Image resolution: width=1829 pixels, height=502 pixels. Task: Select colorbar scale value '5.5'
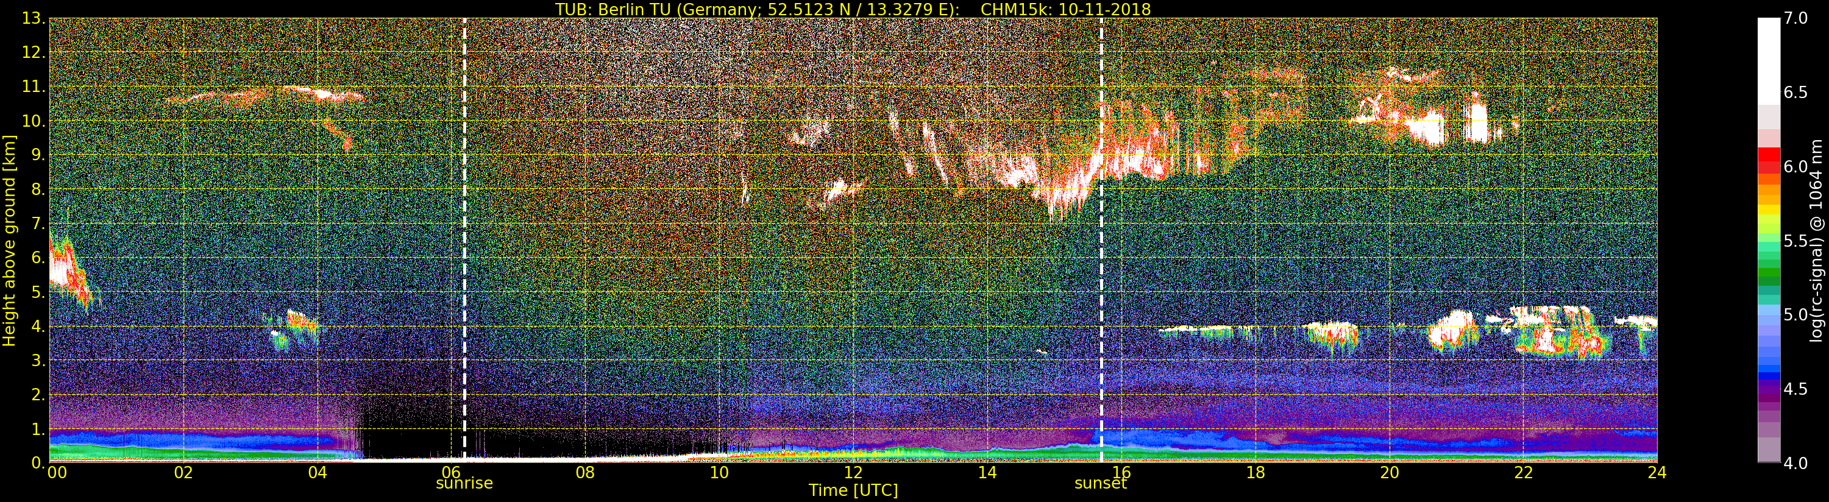1795,241
